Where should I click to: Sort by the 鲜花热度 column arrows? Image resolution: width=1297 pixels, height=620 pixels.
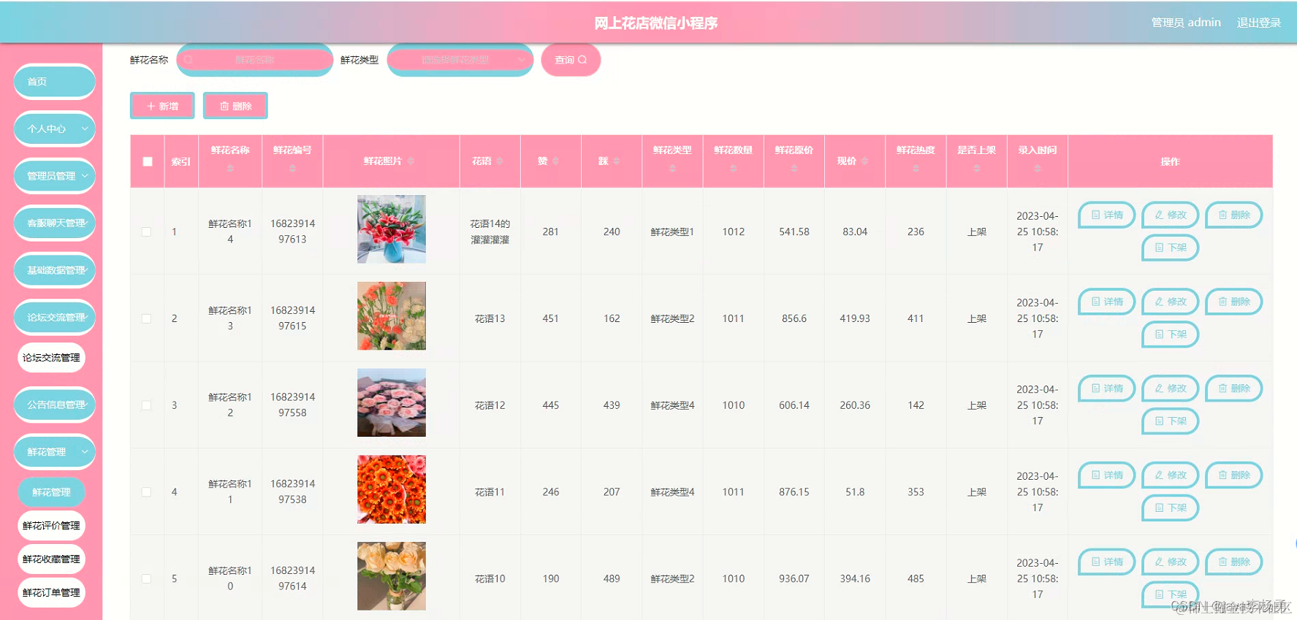[x=916, y=168]
